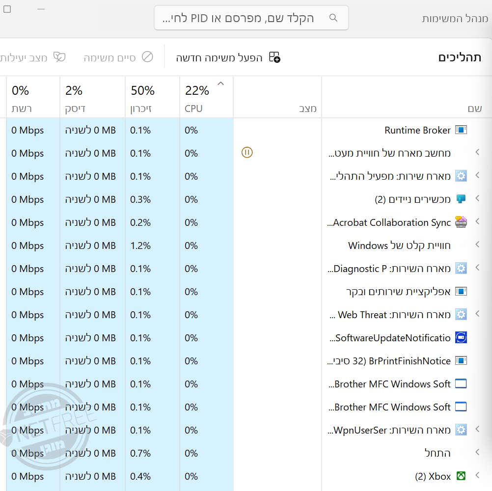This screenshot has width=492, height=491.
Task: Click the 0.7% memory value cell
Action: 140,453
